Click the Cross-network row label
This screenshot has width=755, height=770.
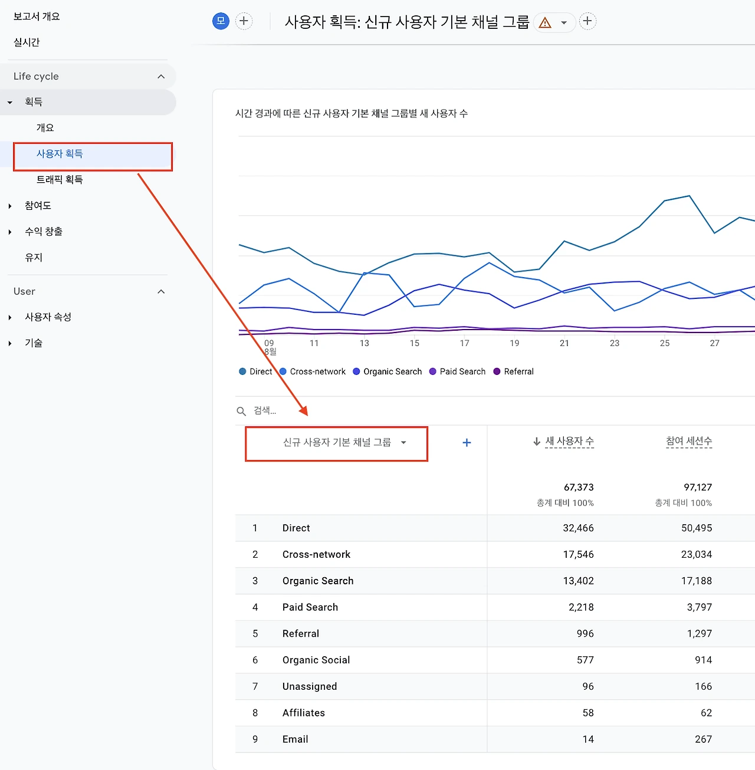click(316, 555)
